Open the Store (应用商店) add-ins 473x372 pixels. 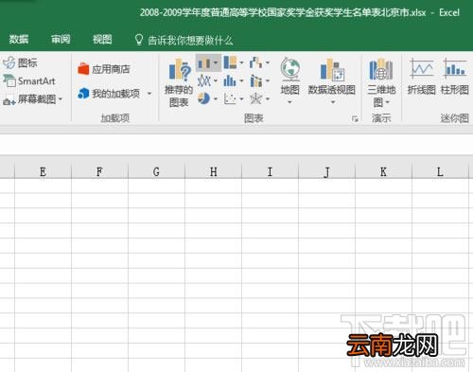pos(104,69)
